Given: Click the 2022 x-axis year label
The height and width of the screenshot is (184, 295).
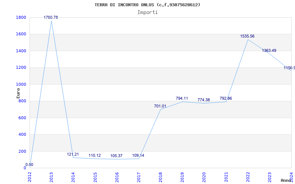Looking at the screenshot, I should (x=248, y=177).
